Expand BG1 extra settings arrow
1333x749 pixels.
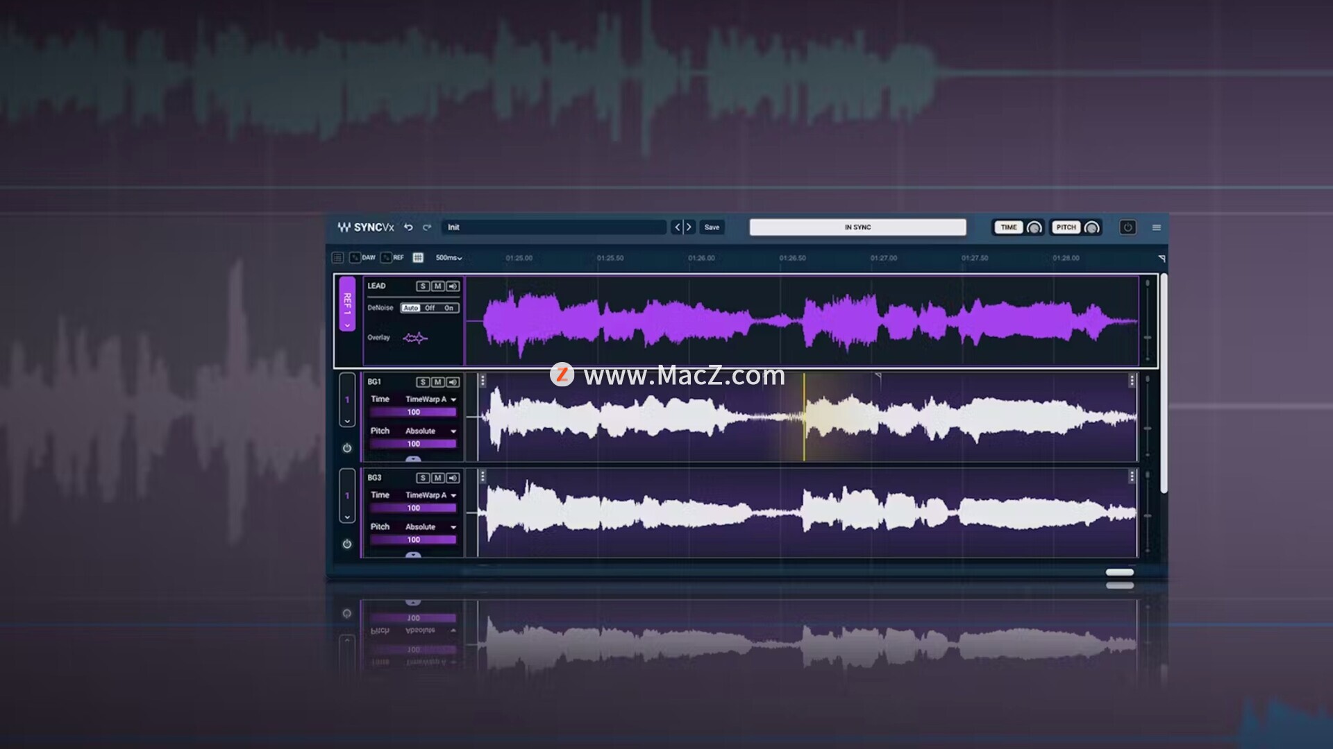[x=413, y=459]
